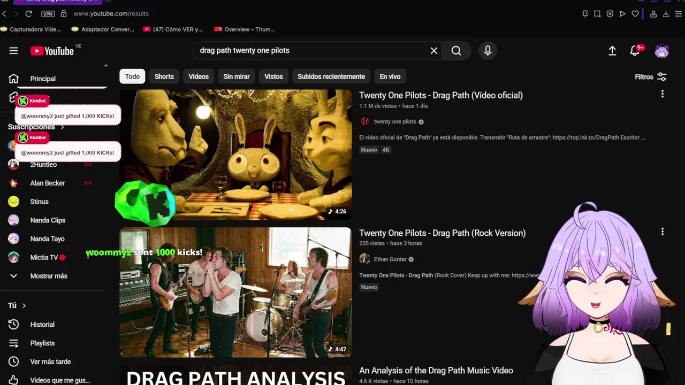Click the browser pin icon in toolbar

tap(585, 14)
